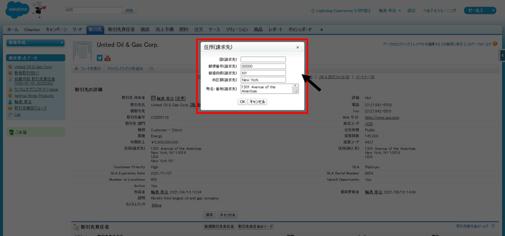Open the ケース tab
The image size is (505, 236).
pos(214,30)
